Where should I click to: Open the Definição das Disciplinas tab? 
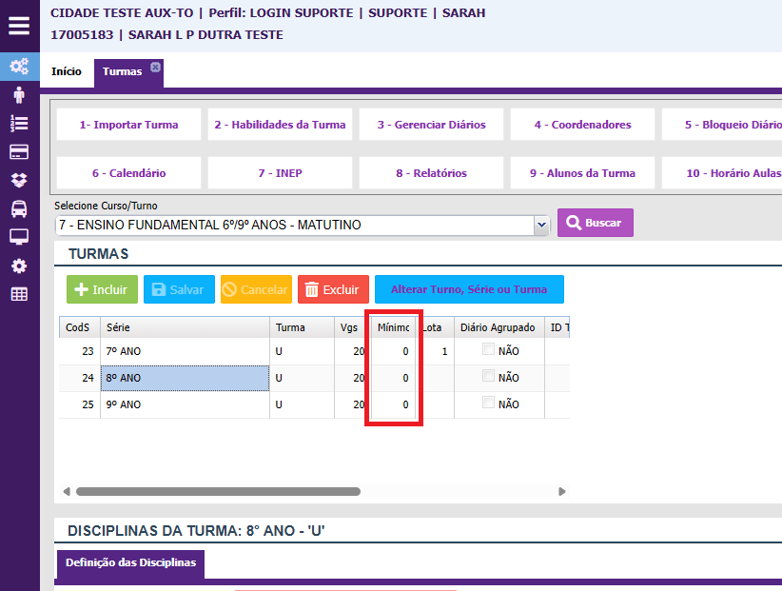click(130, 563)
